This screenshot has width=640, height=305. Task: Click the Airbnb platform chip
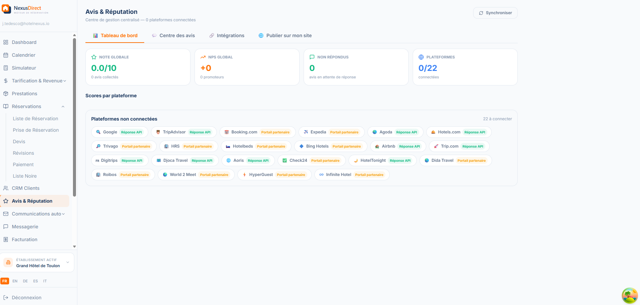coord(398,146)
